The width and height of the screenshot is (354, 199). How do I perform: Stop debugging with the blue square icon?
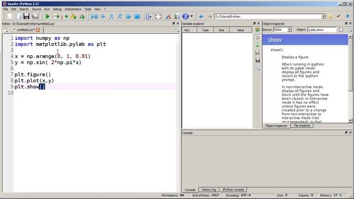point(137,16)
